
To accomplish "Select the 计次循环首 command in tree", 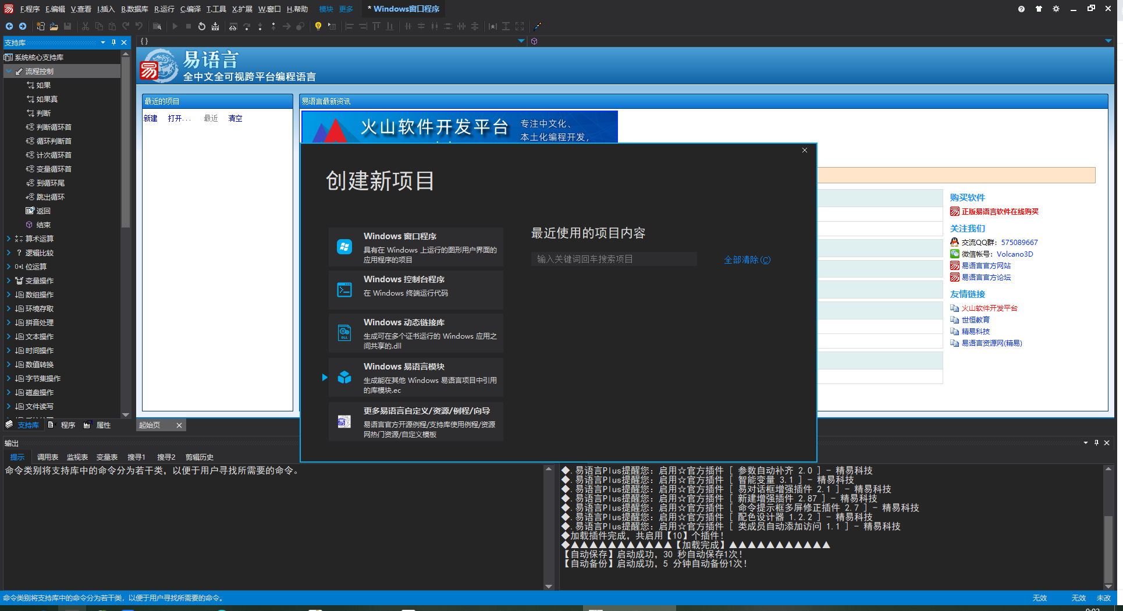I will click(54, 155).
